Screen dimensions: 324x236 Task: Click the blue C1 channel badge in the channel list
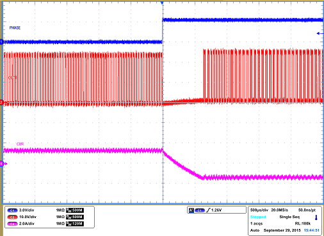pos(12,210)
